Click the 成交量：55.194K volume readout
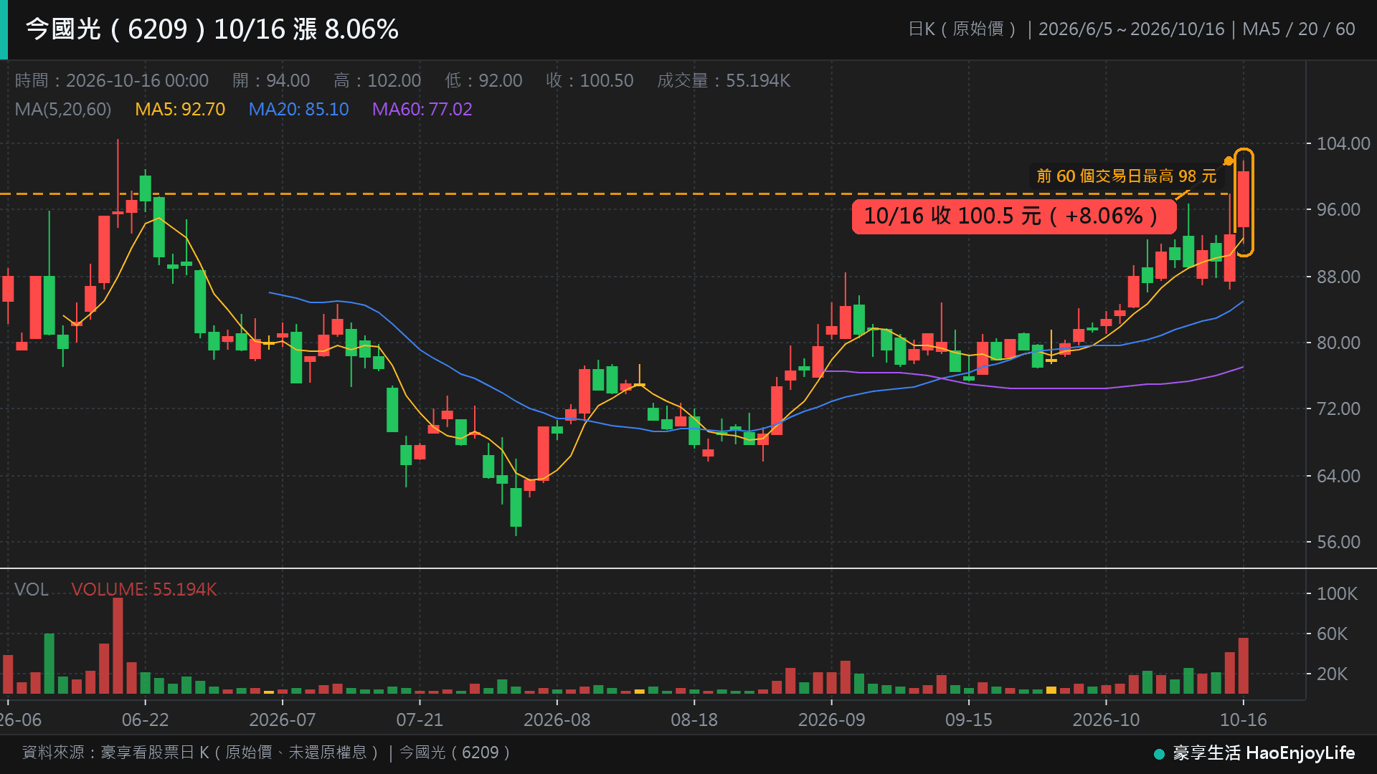The image size is (1377, 774). (x=724, y=80)
